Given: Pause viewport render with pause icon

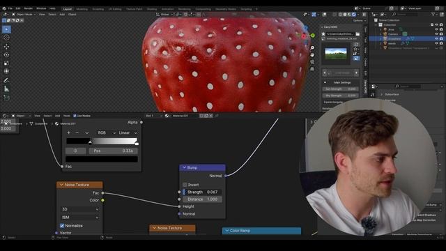Looking at the screenshot, I should tap(364, 14).
